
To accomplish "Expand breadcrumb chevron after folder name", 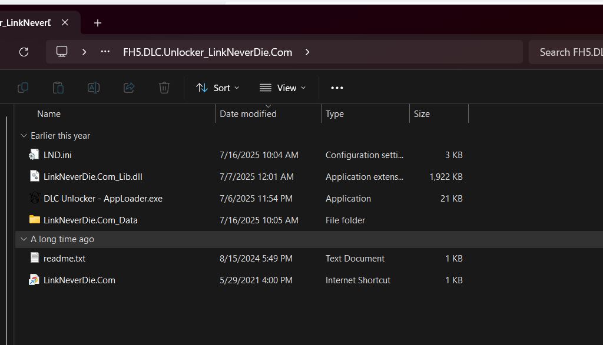I will (307, 52).
